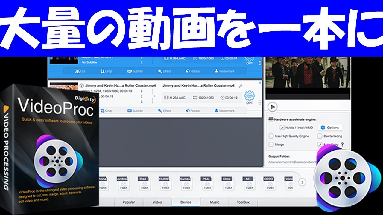Image resolution: width=383 pixels, height=215 pixels.
Task: Show more device profiles with right arrow
Action: coord(303,182)
